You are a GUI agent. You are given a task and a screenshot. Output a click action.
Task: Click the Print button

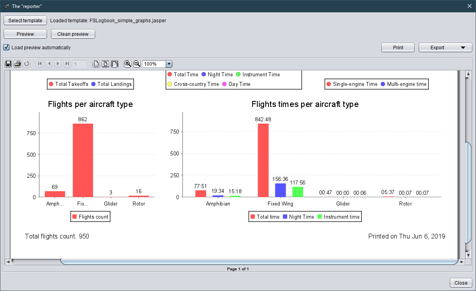398,48
